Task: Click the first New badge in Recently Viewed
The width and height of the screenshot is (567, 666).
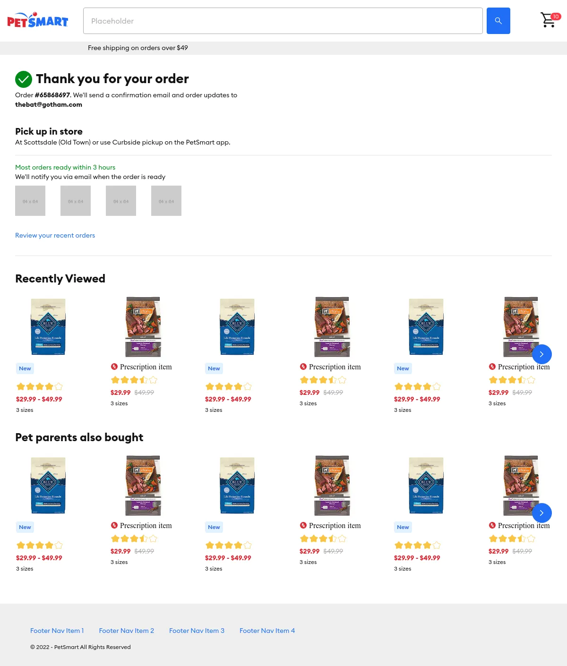Action: [x=25, y=368]
